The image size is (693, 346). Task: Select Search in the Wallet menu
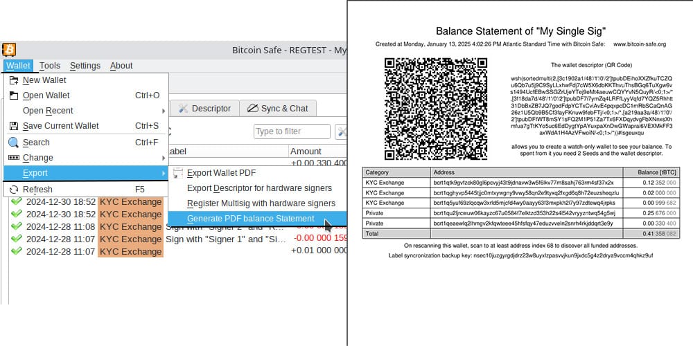point(86,143)
